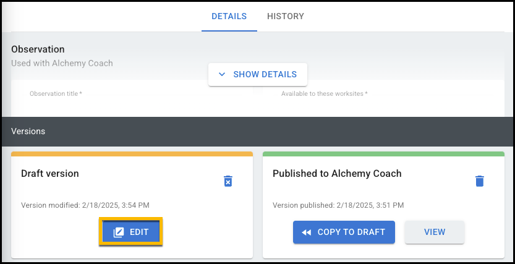Select the Details tab
Image resolution: width=515 pixels, height=264 pixels.
[x=229, y=17]
